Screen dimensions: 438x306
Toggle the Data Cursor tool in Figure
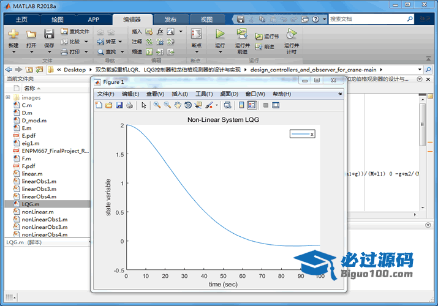click(198, 105)
